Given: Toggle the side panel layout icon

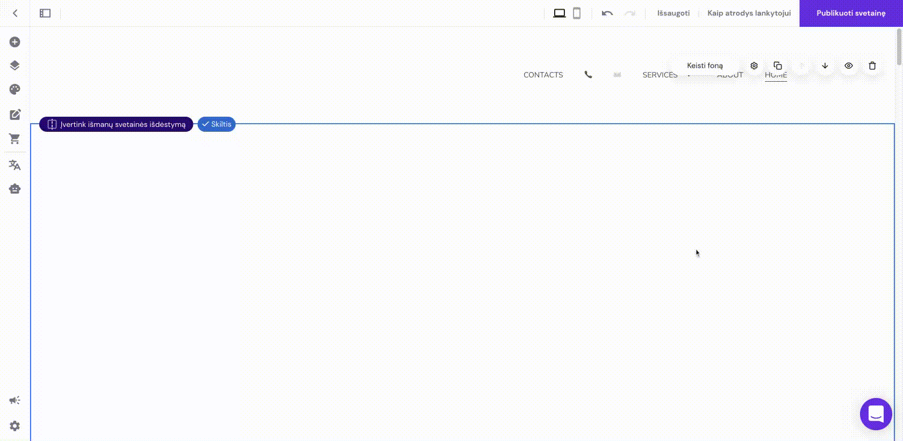Looking at the screenshot, I should pos(45,13).
